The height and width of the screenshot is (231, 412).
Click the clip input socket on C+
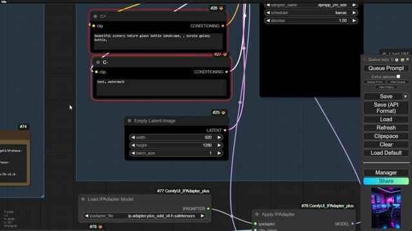tap(93, 26)
